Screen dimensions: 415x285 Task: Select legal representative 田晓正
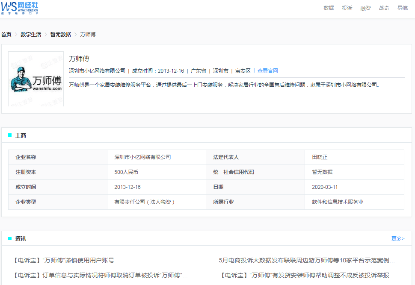click(354, 157)
